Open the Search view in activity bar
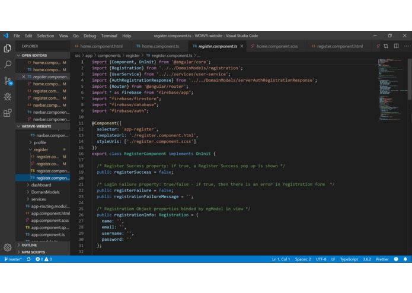Screen dimensions: 412x293 tap(7, 65)
